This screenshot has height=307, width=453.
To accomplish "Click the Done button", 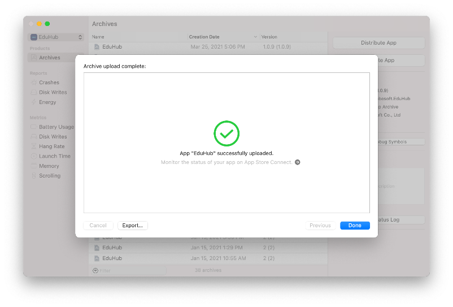I will [x=355, y=226].
